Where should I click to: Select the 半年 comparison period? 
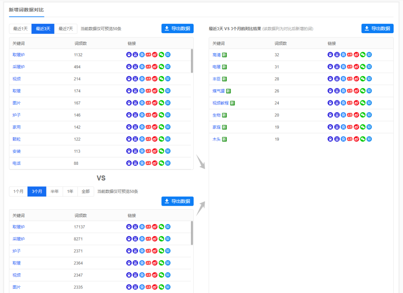(x=54, y=192)
